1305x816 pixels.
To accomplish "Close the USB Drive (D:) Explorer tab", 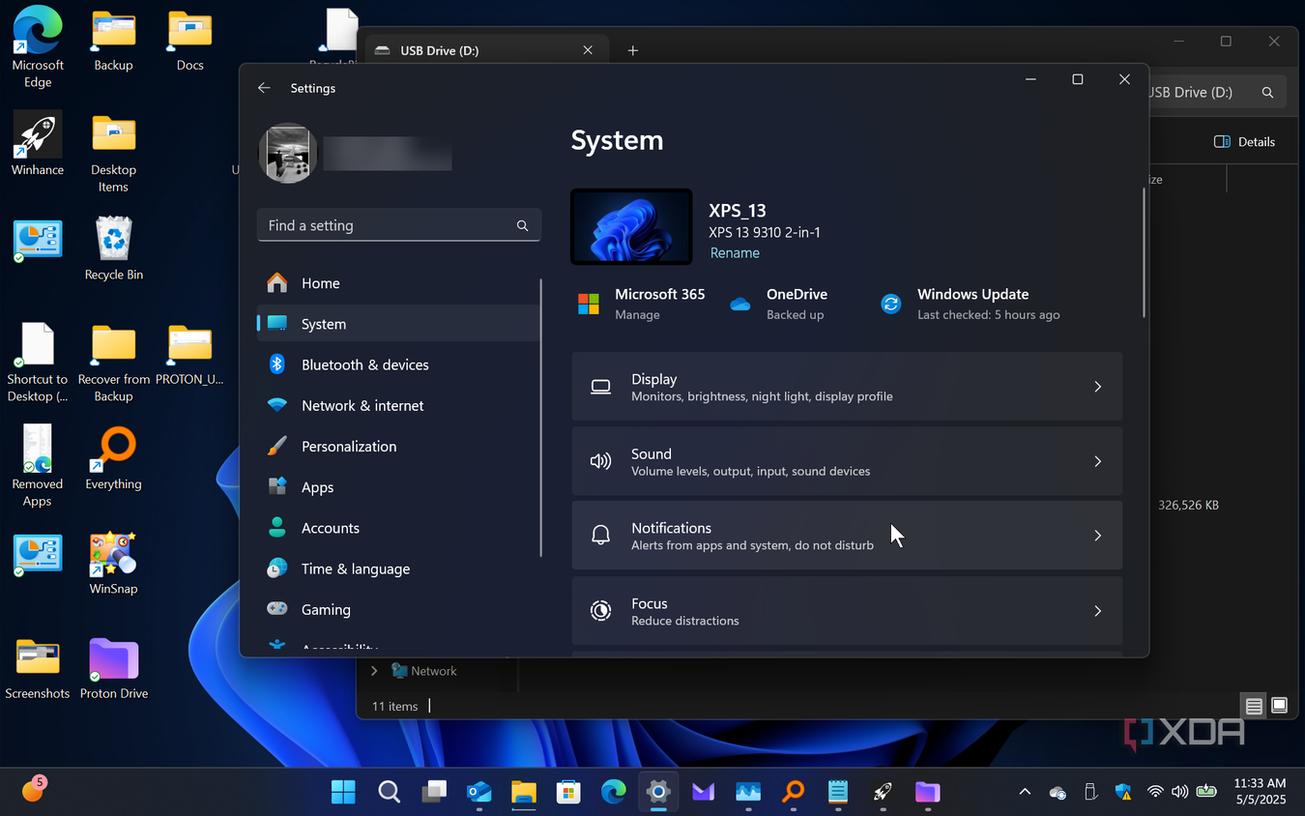I will (x=588, y=50).
